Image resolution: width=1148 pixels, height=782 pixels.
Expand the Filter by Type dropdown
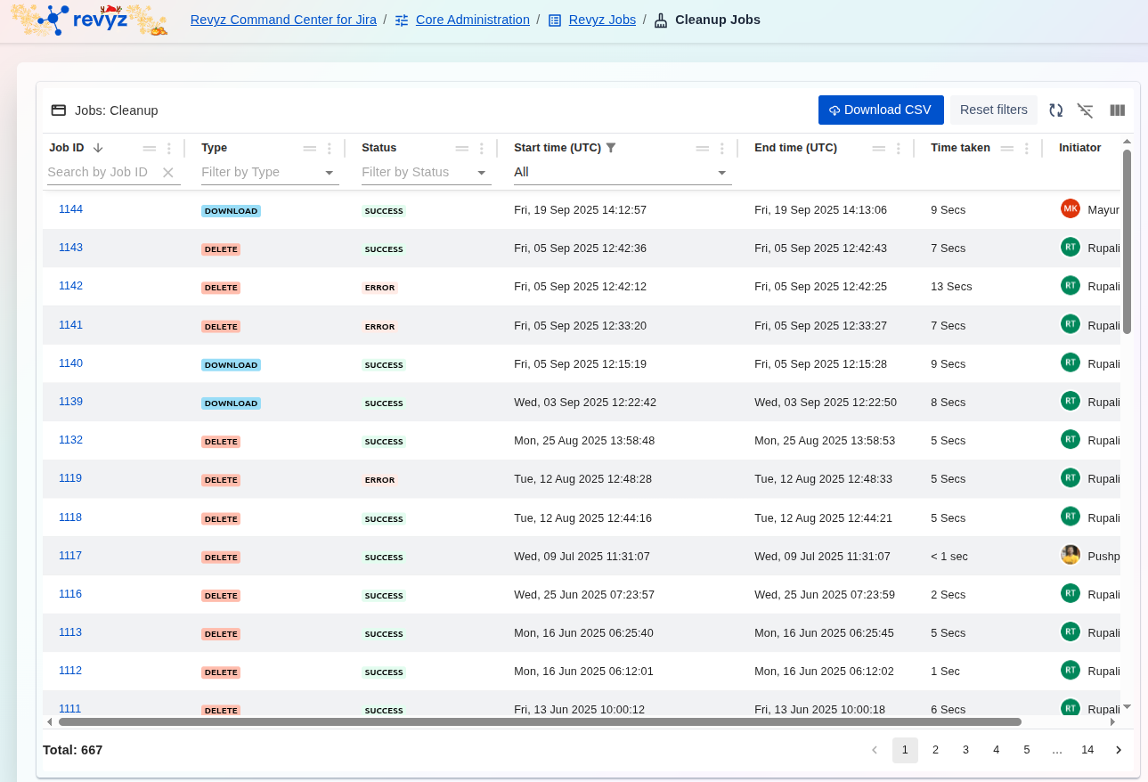(329, 173)
